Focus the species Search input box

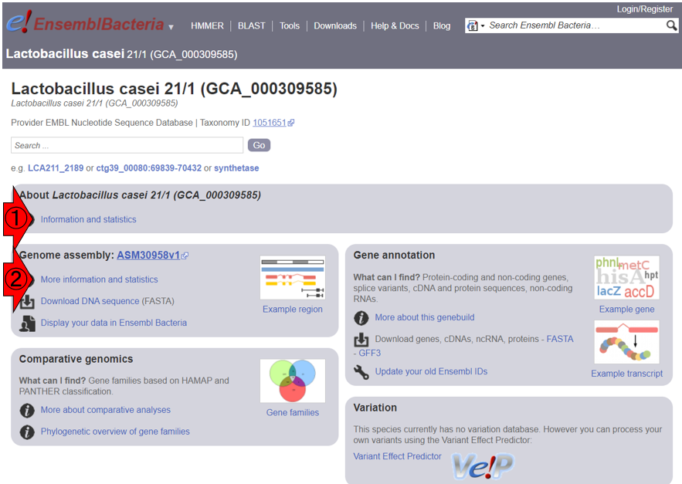pyautogui.click(x=127, y=145)
